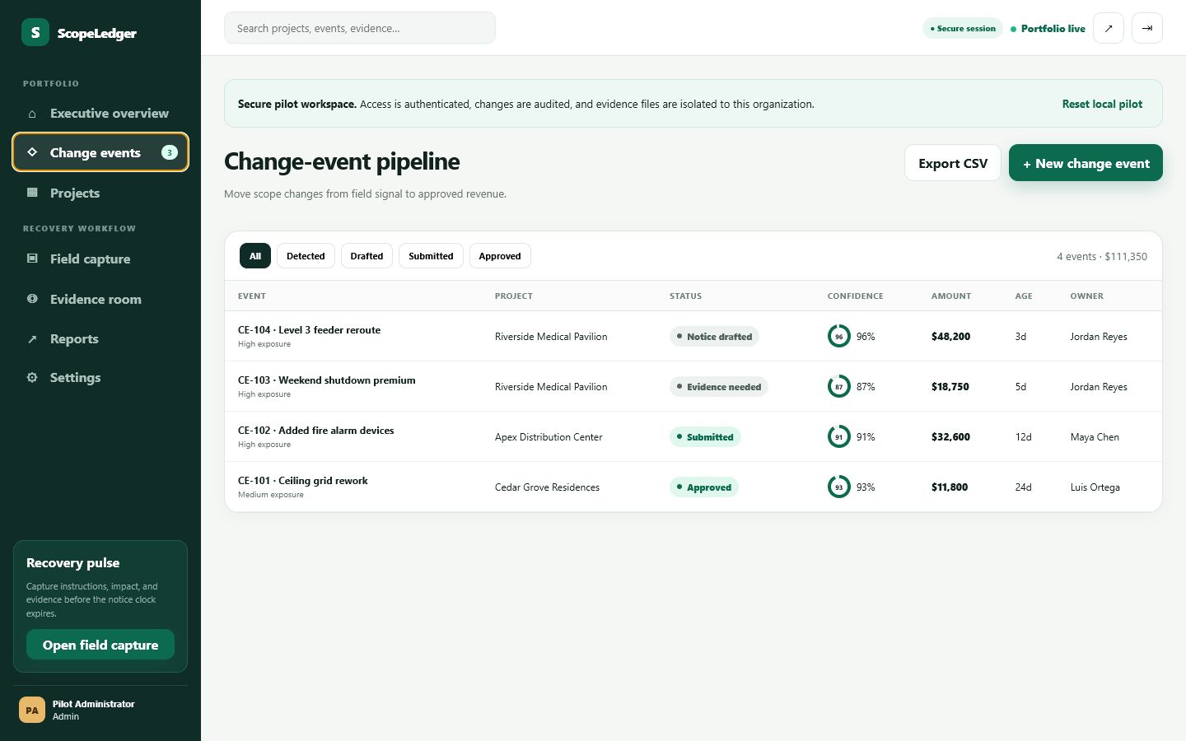
Task: Click Cedar Grove Residences project cell
Action: (x=547, y=487)
